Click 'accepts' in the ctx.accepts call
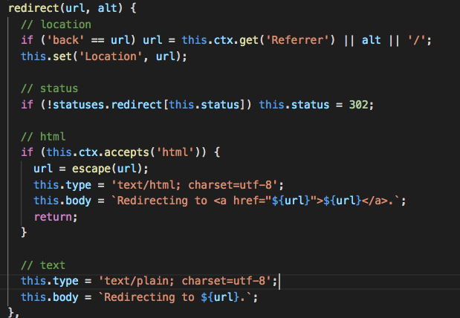This screenshot has width=460, height=318. pos(127,152)
